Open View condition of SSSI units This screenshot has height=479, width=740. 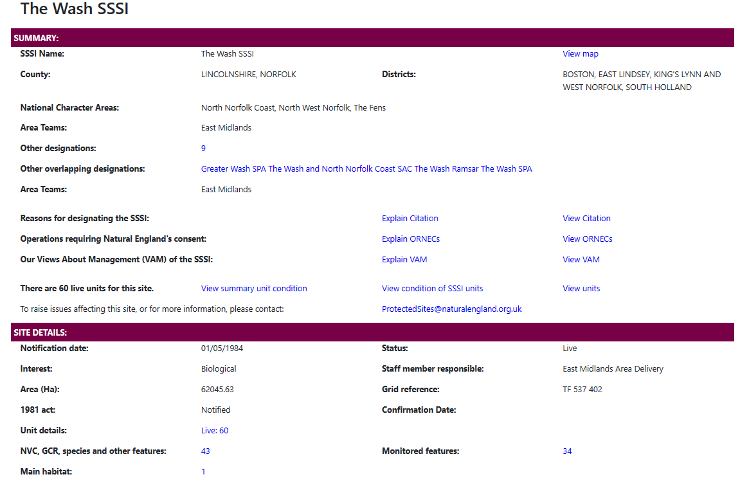(x=432, y=289)
